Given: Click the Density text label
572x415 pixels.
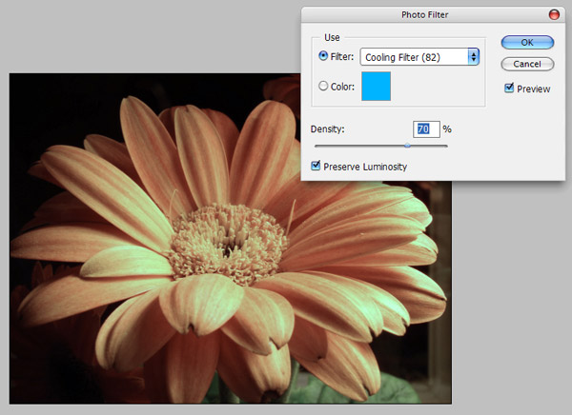Looking at the screenshot, I should tap(329, 128).
